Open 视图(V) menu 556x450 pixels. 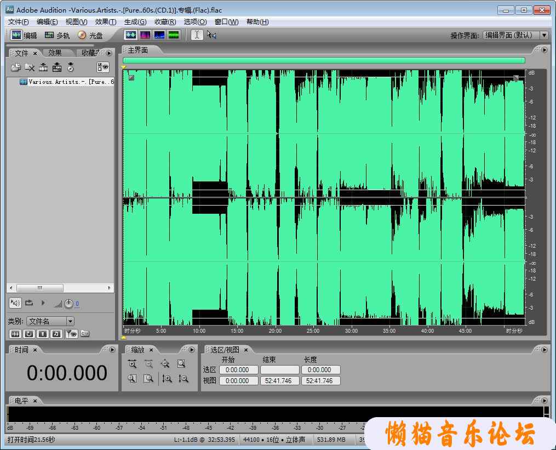pos(76,22)
